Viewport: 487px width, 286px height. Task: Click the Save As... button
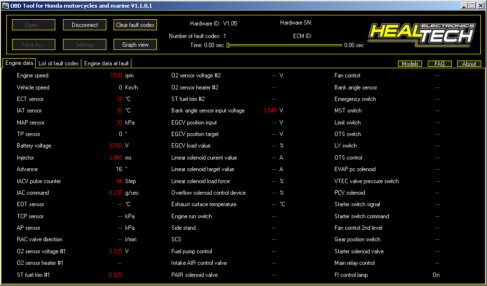pos(34,45)
